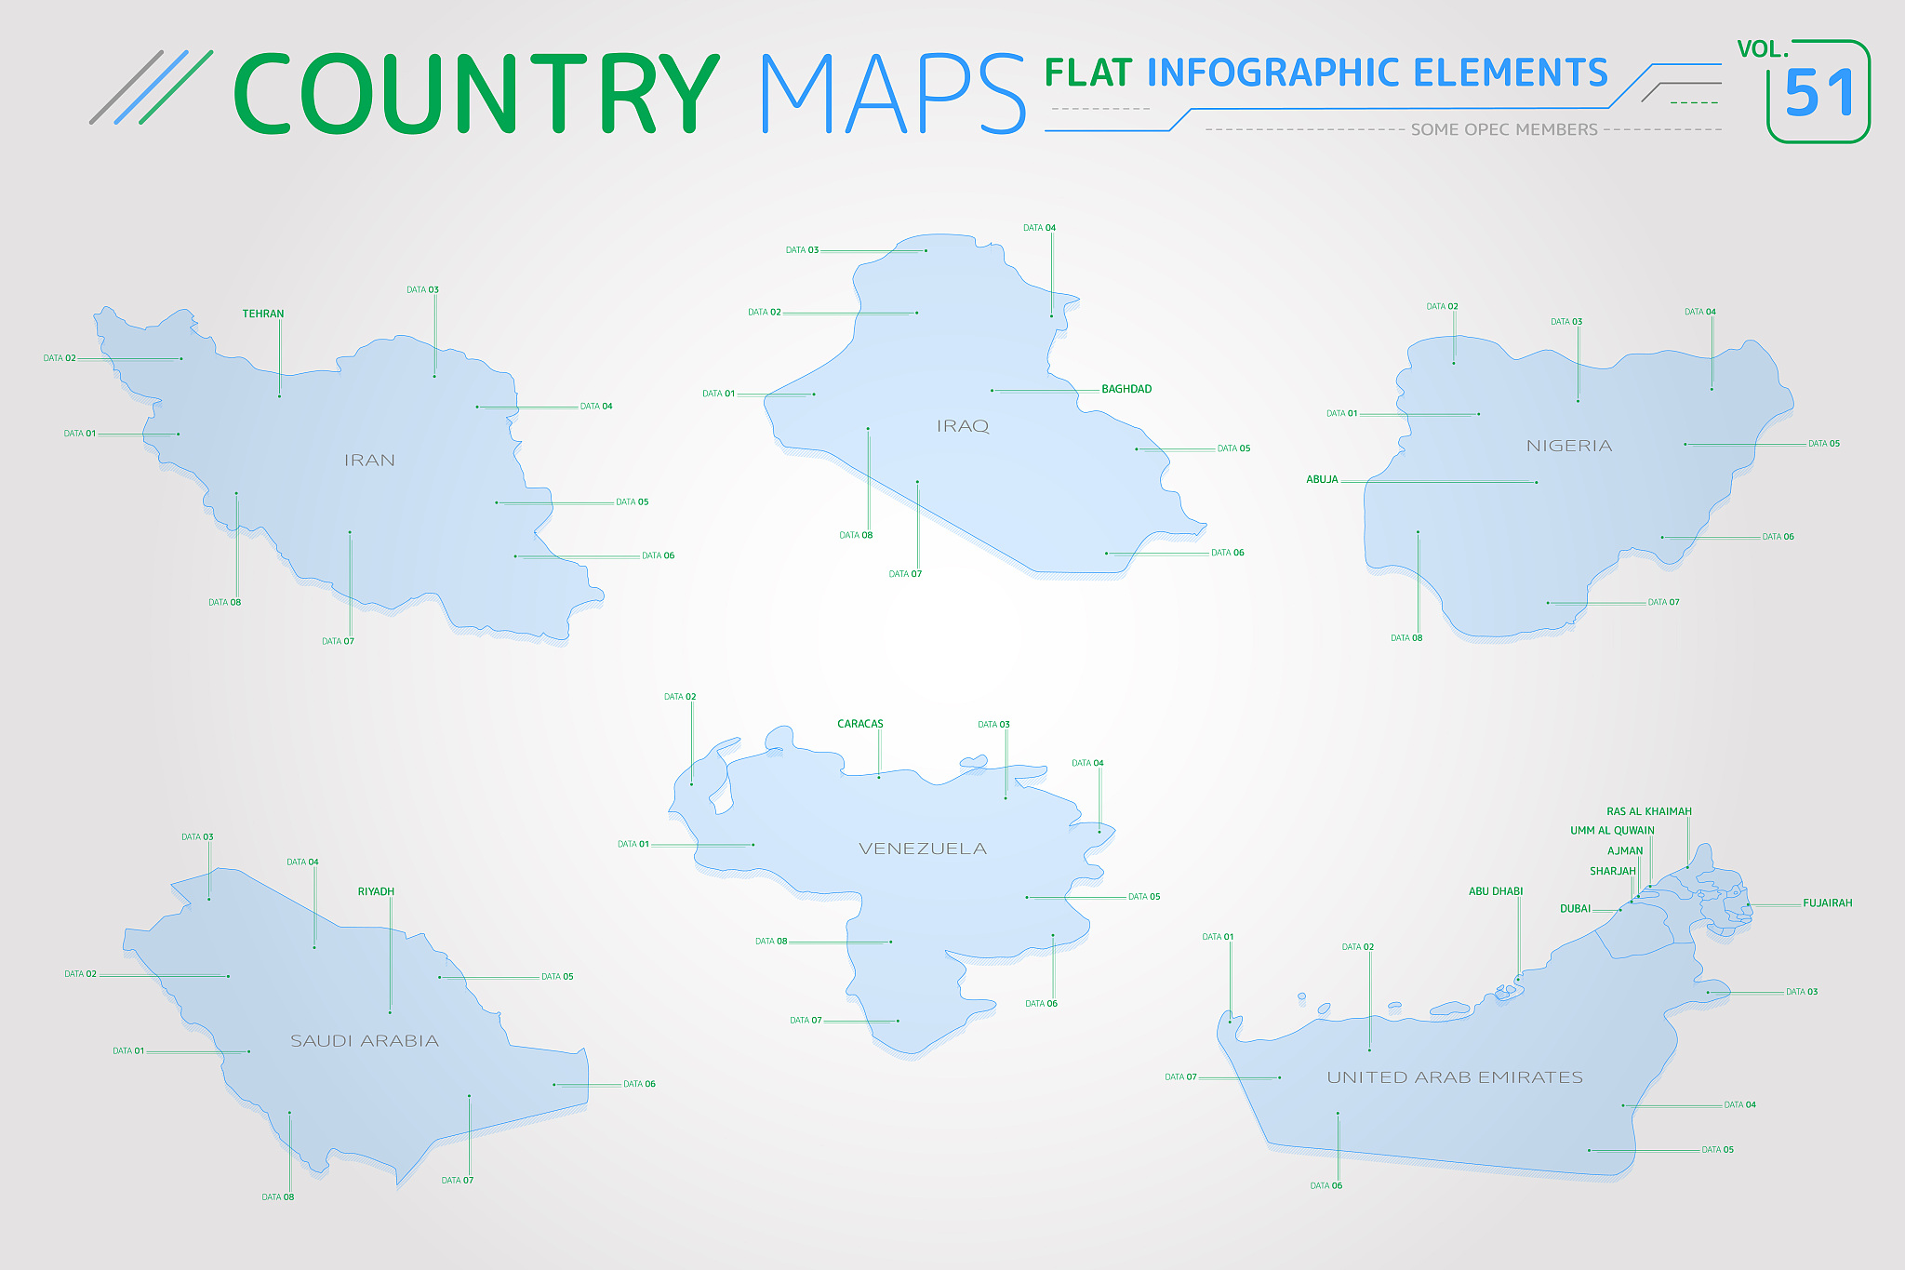This screenshot has width=1905, height=1270.
Task: Click the CARACAS capital label
Action: click(860, 724)
